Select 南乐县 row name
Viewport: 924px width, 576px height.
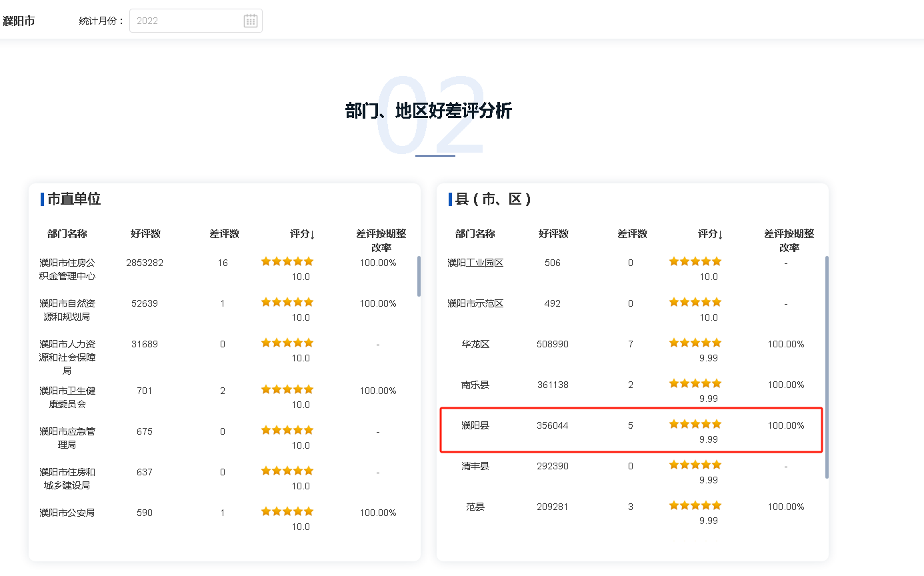pyautogui.click(x=475, y=385)
